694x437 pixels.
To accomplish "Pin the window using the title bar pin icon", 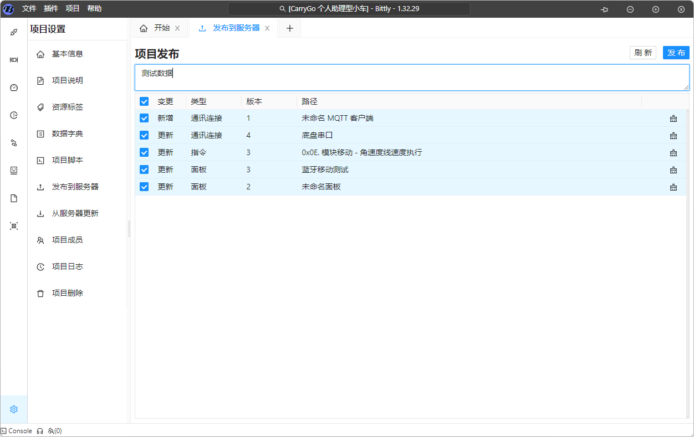I will tap(605, 9).
